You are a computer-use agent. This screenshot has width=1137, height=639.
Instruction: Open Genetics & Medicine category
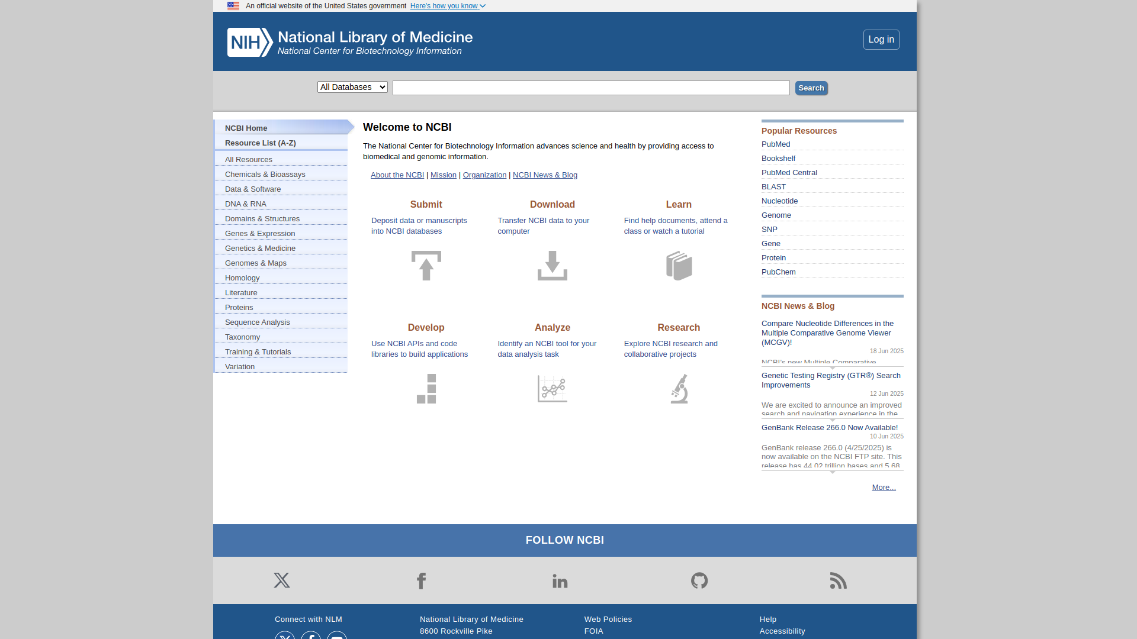[x=281, y=248]
